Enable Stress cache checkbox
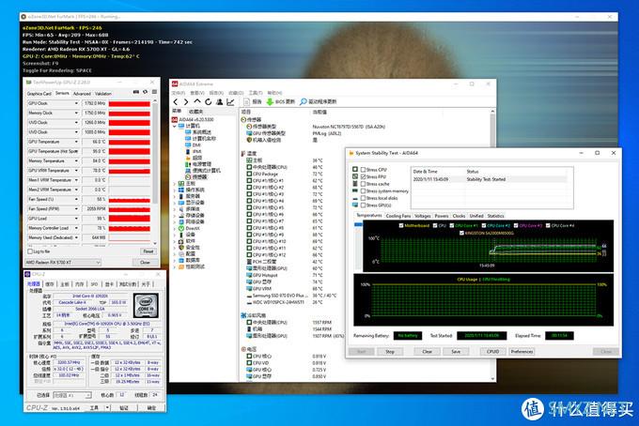This screenshot has height=426, width=639. pos(363,184)
